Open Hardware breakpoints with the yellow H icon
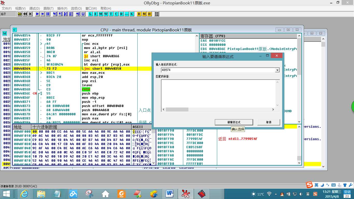Screen dimensions: 354x199 (x=150, y=14)
